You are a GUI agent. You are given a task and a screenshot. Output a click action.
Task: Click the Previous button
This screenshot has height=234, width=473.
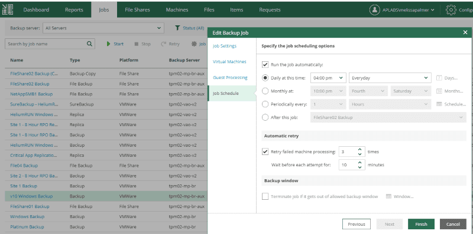[357, 224]
